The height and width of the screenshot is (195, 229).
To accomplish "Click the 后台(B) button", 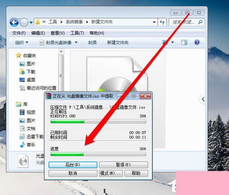I will coord(73,165).
